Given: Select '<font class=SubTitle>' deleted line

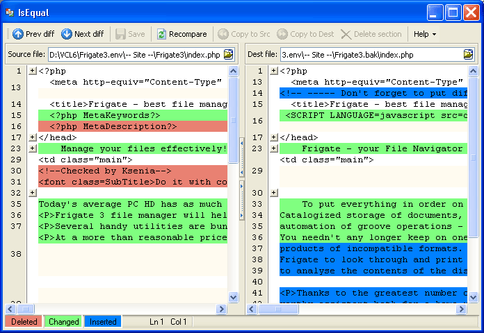Looking at the screenshot, I should point(133,182).
